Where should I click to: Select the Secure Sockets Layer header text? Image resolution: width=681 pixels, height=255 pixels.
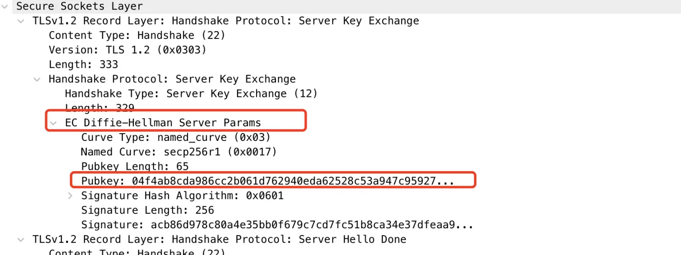tap(79, 7)
